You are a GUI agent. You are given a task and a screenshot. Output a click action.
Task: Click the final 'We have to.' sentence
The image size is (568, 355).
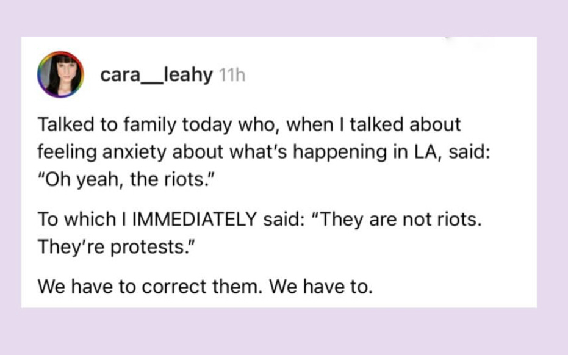pos(321,287)
